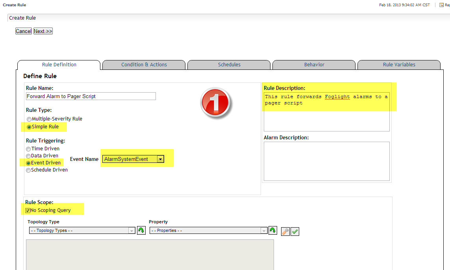Select Data Driven rule triggering
This screenshot has height=270, width=450.
click(x=28, y=156)
